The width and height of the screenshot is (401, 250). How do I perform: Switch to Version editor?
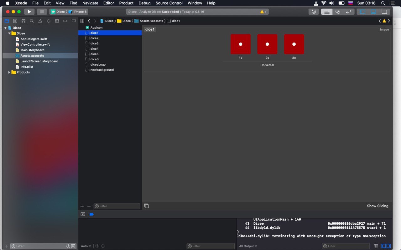click(x=348, y=12)
